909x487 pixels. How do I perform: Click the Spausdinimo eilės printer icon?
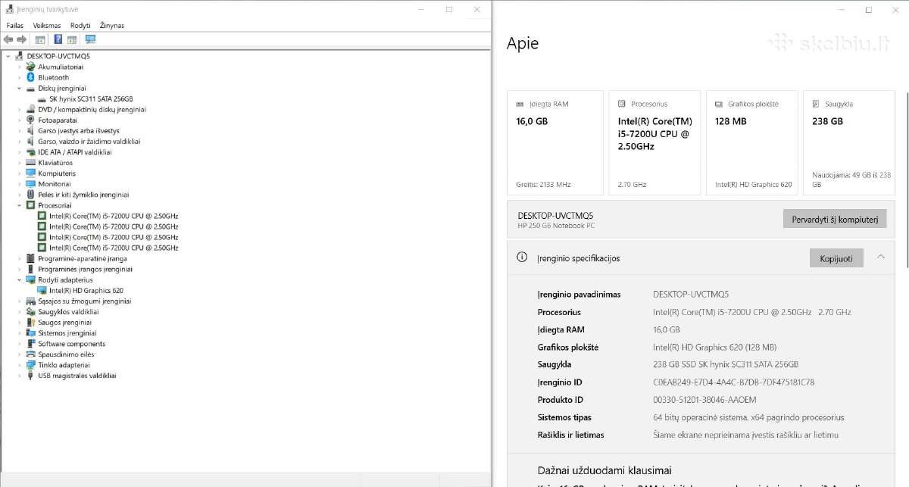tap(31, 354)
